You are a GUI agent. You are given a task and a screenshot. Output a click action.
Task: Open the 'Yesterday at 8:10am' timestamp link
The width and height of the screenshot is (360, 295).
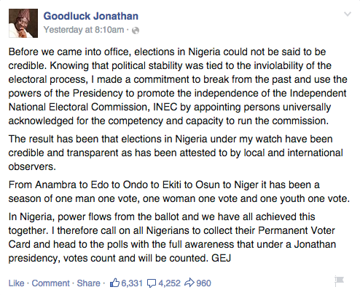[84, 30]
